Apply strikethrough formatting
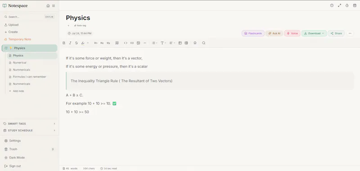This screenshot has height=171, width=360. (x=76, y=43)
